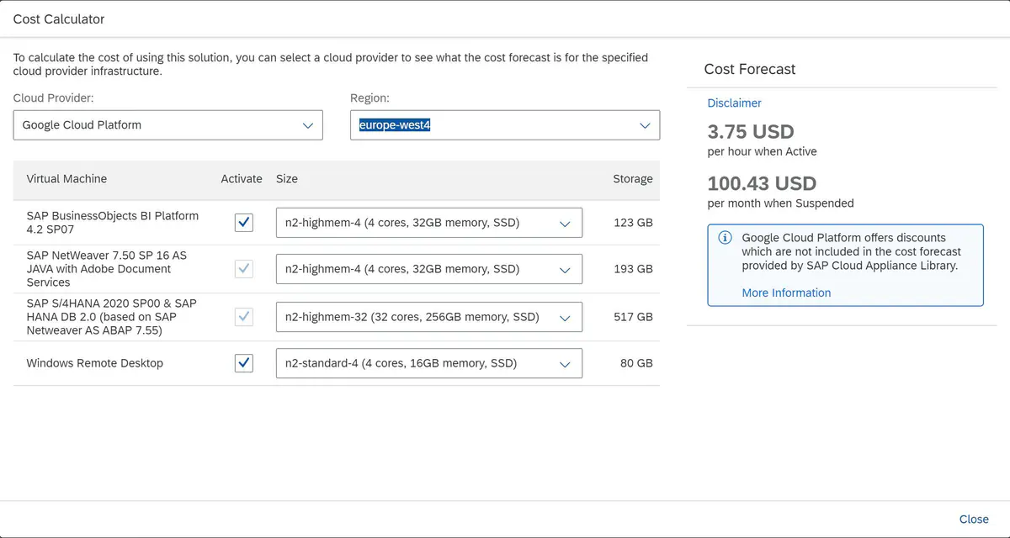Click the per month when Suspended label

point(780,203)
